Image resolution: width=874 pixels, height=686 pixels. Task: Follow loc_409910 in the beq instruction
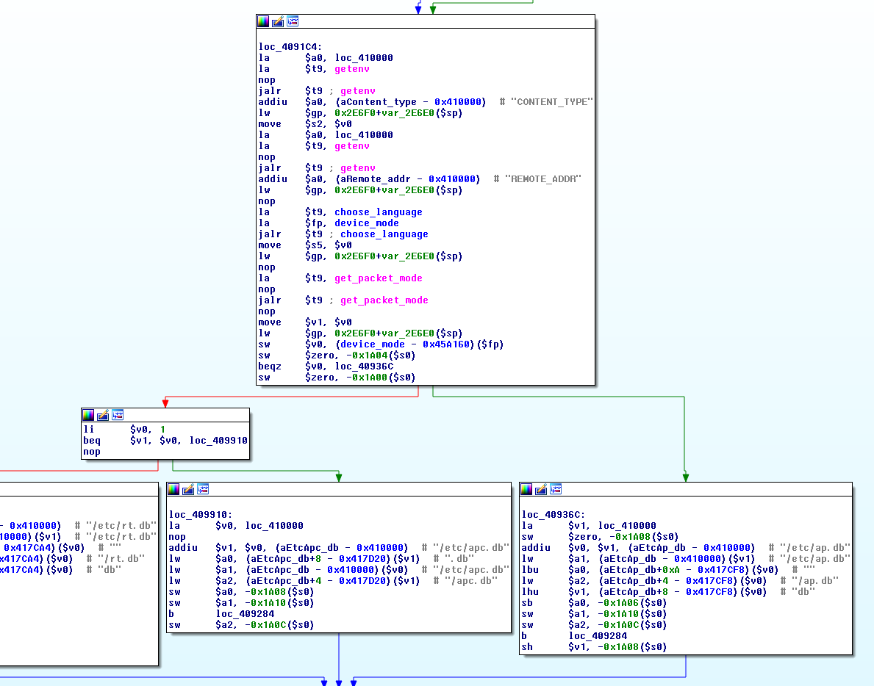tap(218, 441)
